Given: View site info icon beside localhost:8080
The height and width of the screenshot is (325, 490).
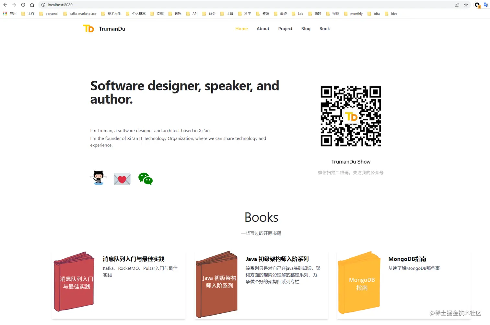Looking at the screenshot, I should pyautogui.click(x=43, y=5).
